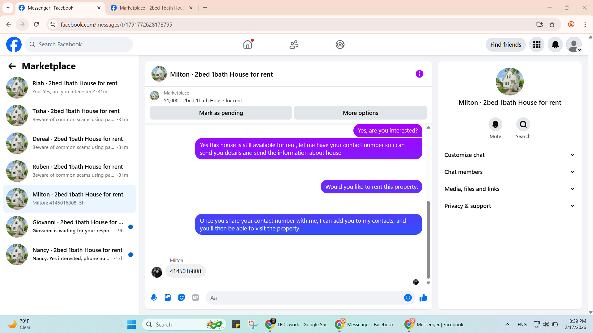593x333 pixels.
Task: Expand the Customize chat section
Action: [x=510, y=155]
